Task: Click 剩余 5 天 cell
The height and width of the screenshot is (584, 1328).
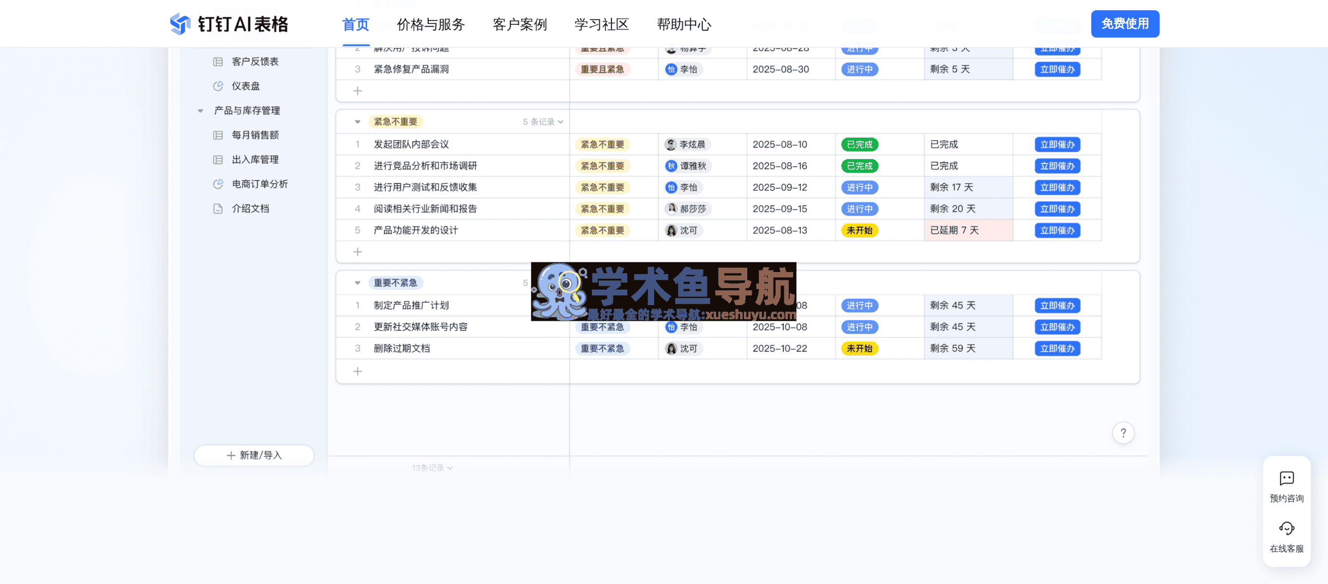Action: coord(968,70)
